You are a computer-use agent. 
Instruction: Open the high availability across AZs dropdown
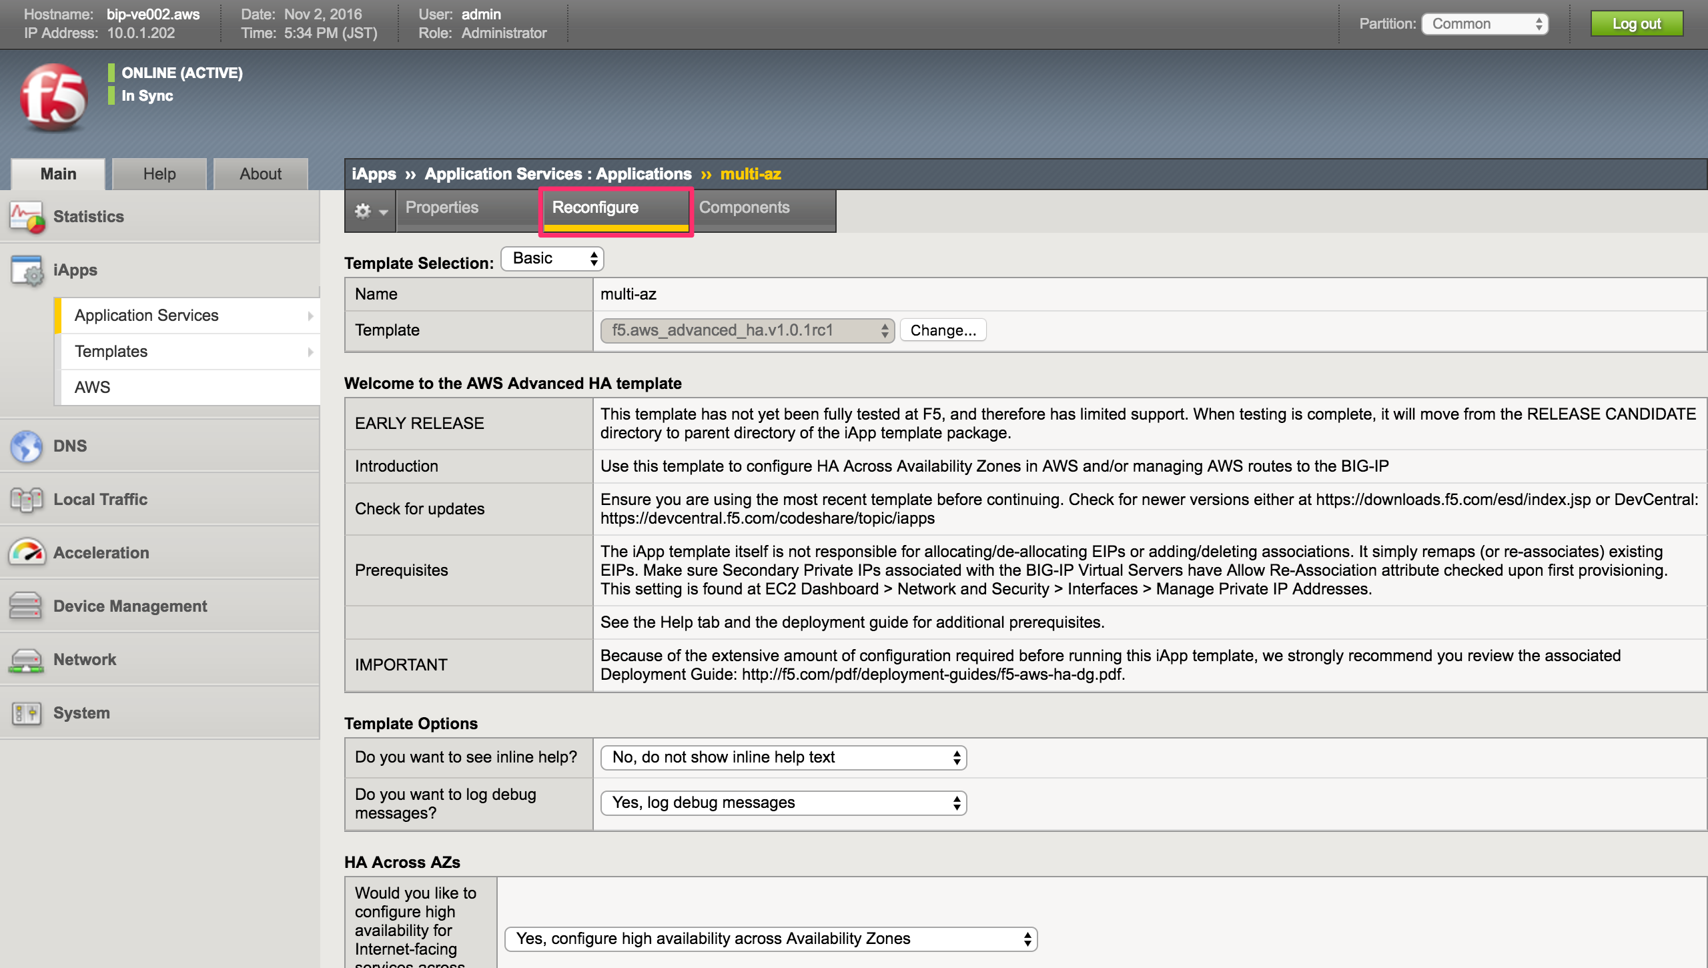[x=771, y=939]
